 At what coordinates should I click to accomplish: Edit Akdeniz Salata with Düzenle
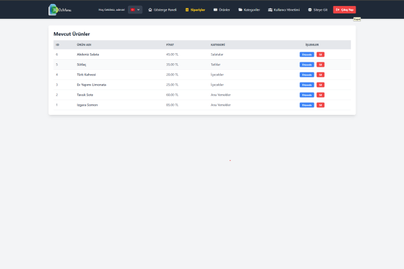click(306, 54)
